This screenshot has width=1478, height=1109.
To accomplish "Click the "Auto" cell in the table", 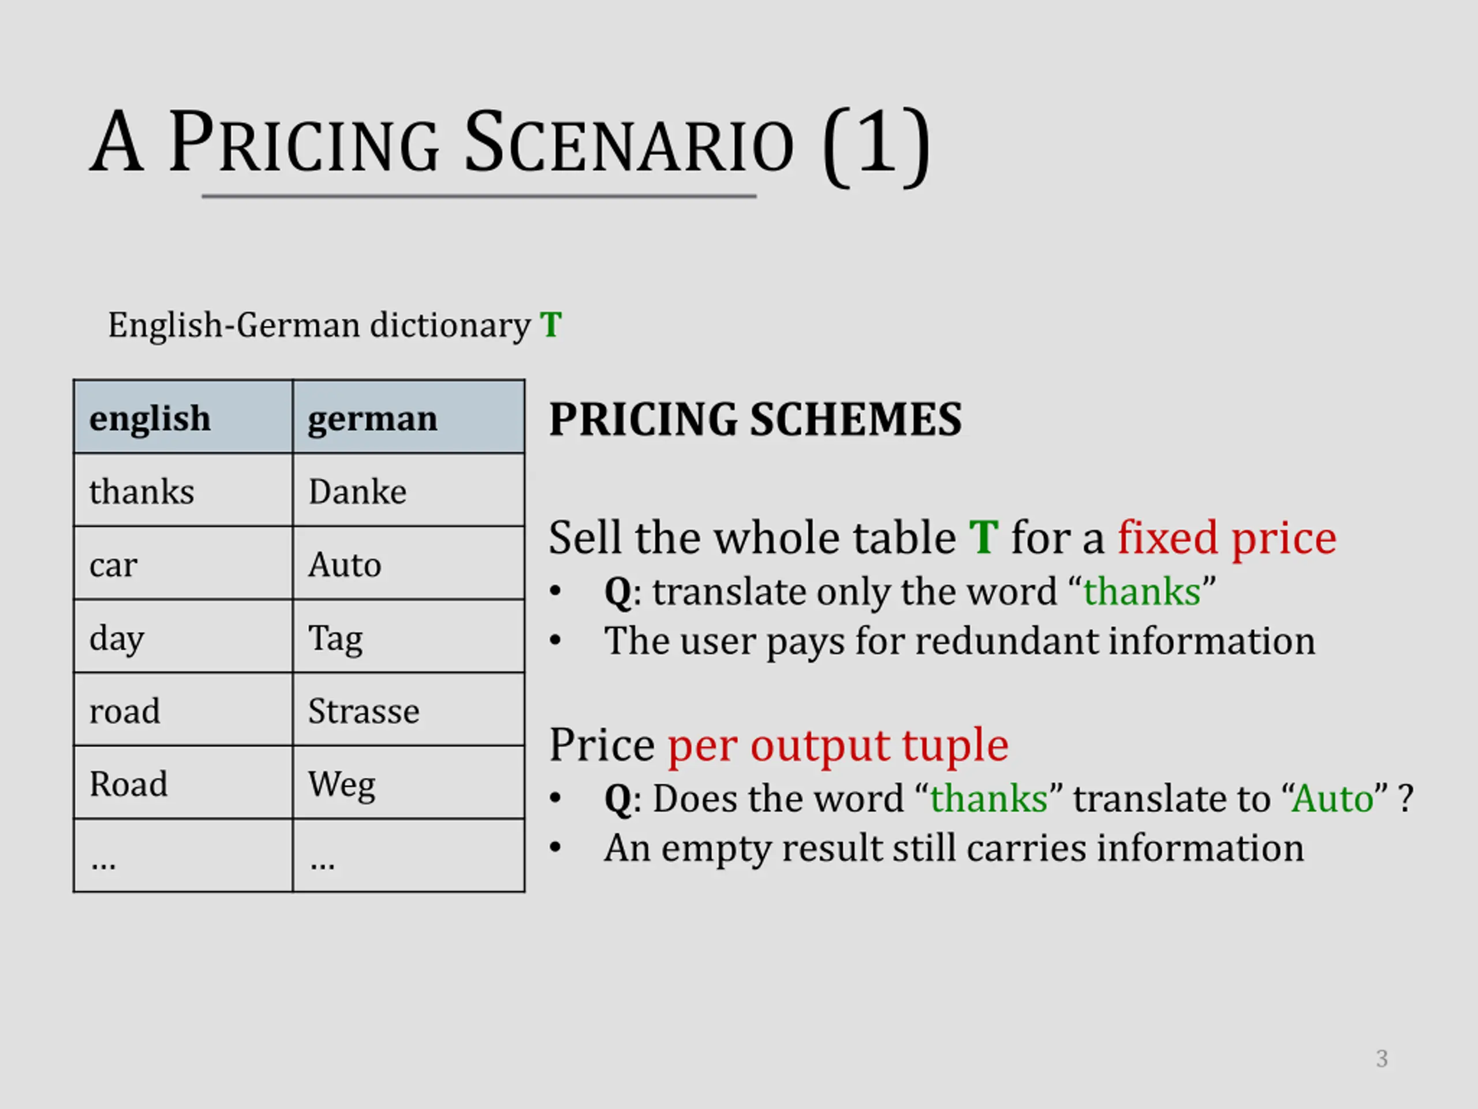I will click(x=409, y=564).
